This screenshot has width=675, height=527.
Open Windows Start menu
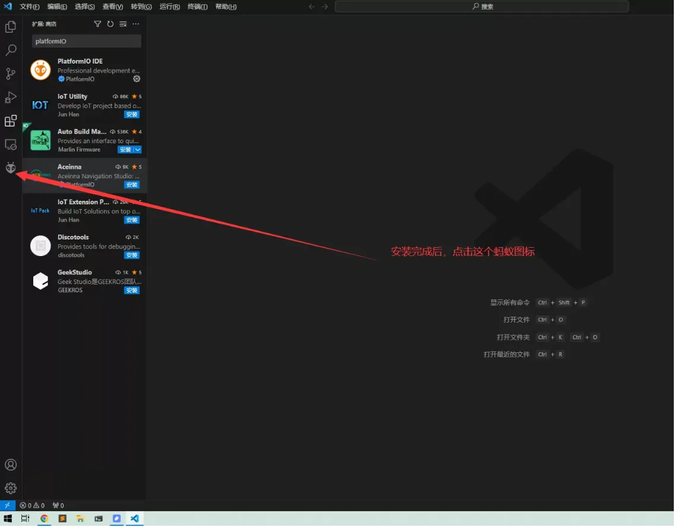(x=8, y=519)
